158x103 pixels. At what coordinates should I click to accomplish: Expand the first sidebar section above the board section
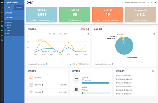click(14, 13)
